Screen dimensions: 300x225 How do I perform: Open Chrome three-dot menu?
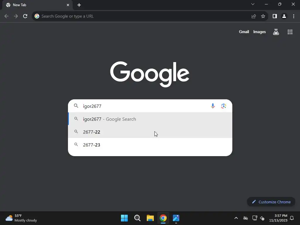(x=294, y=16)
